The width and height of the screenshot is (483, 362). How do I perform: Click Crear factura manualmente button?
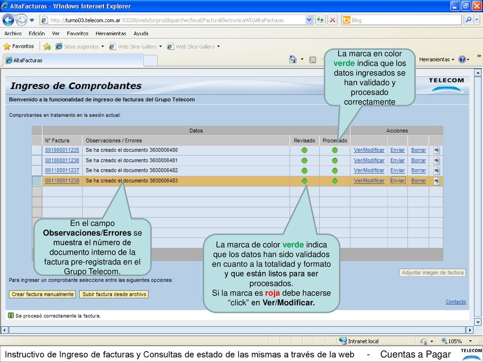42,294
